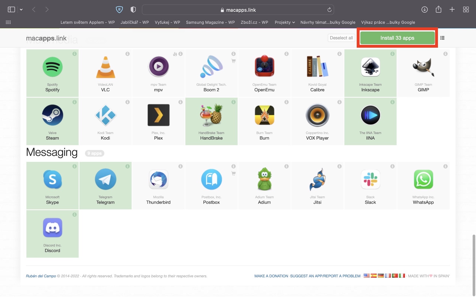Click the Safari address bar

click(x=238, y=10)
